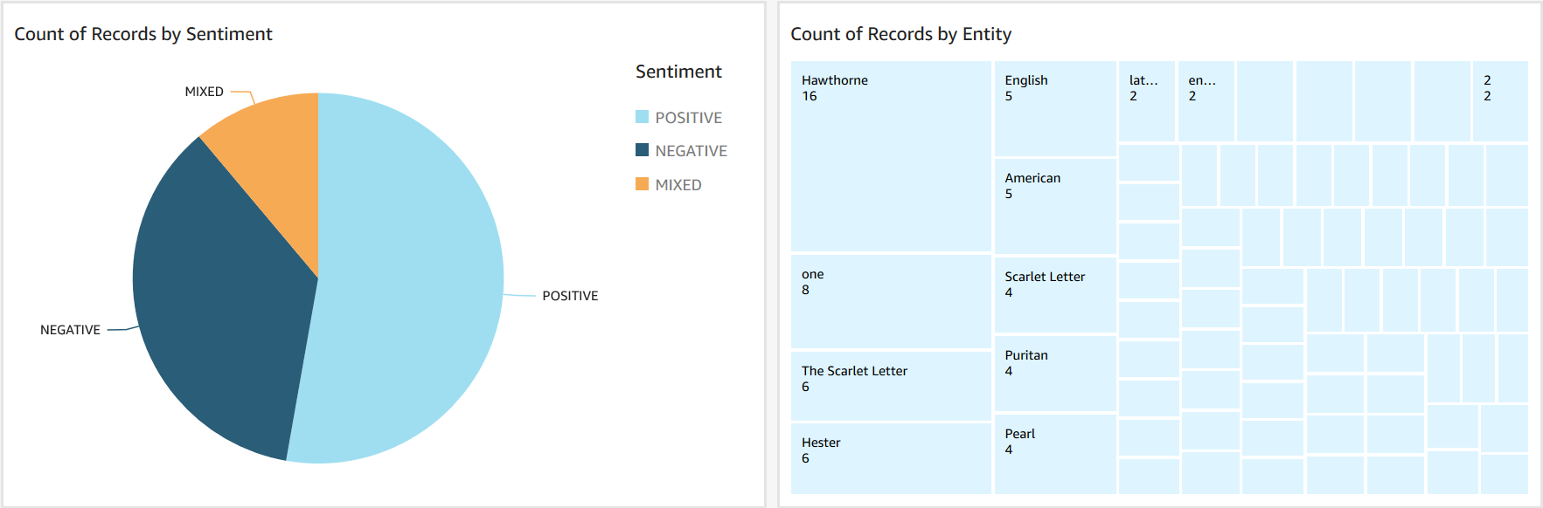Select the Hester treemap tile
The width and height of the screenshot is (1543, 508).
tap(891, 458)
